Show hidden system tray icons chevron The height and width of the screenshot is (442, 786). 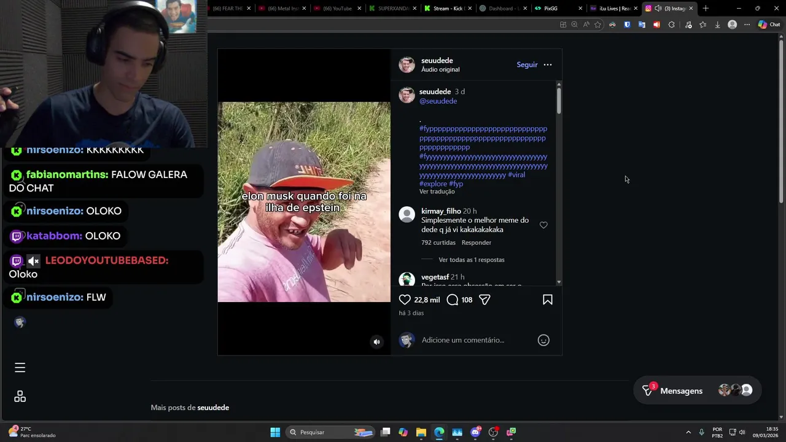click(x=688, y=432)
